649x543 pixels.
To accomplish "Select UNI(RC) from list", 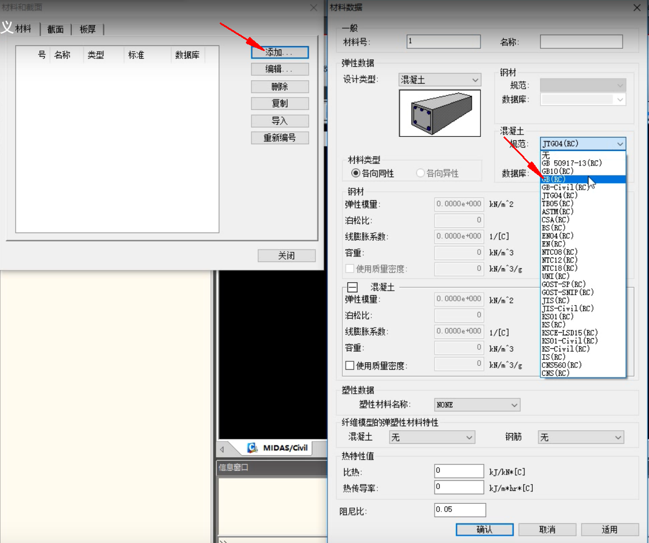I will (x=583, y=276).
